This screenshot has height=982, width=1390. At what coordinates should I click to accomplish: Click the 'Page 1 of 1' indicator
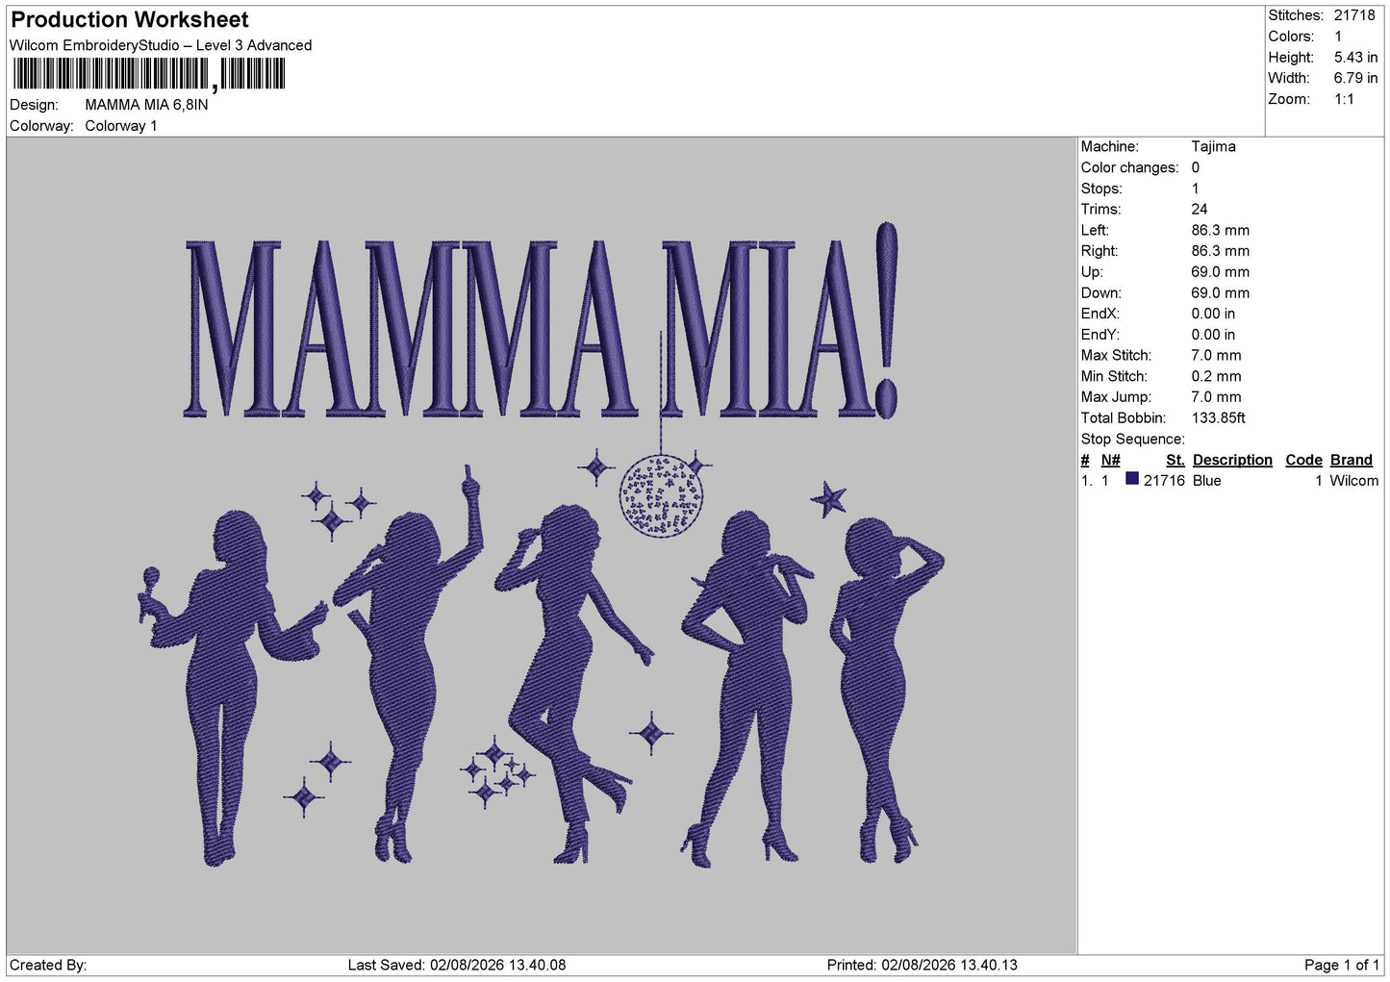(x=1342, y=965)
